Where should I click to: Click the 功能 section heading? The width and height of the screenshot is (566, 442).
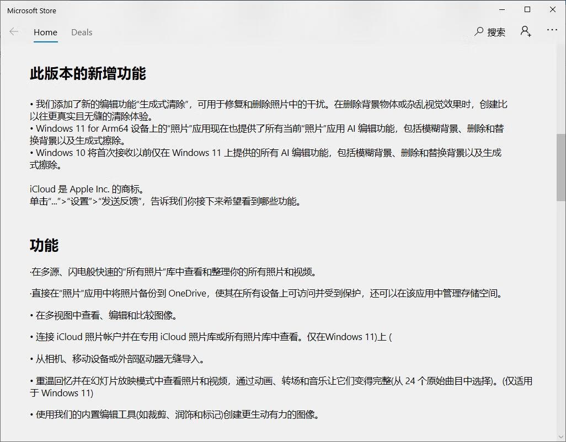click(44, 245)
